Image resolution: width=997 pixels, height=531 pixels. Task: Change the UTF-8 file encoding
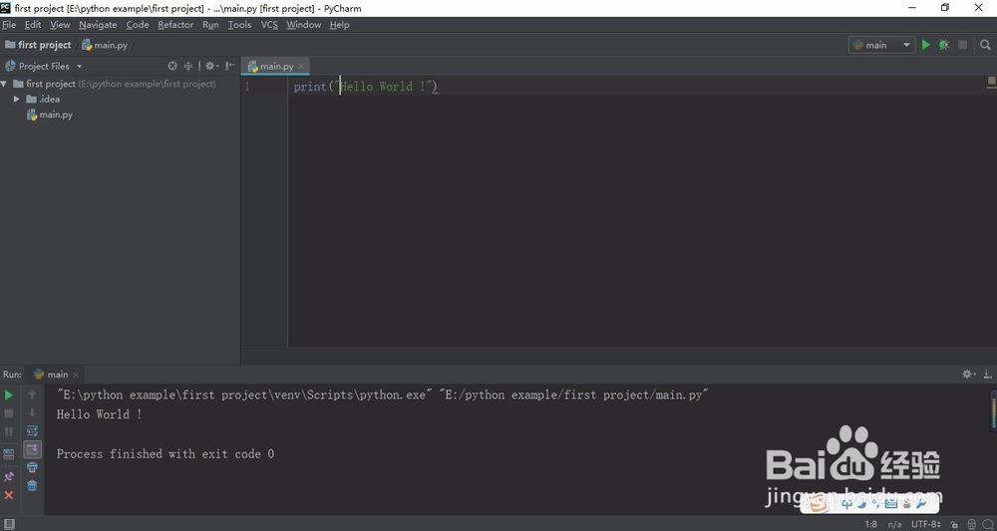pyautogui.click(x=926, y=524)
